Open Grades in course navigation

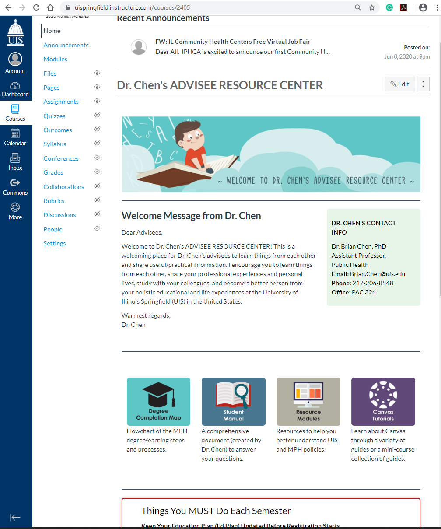coord(53,172)
